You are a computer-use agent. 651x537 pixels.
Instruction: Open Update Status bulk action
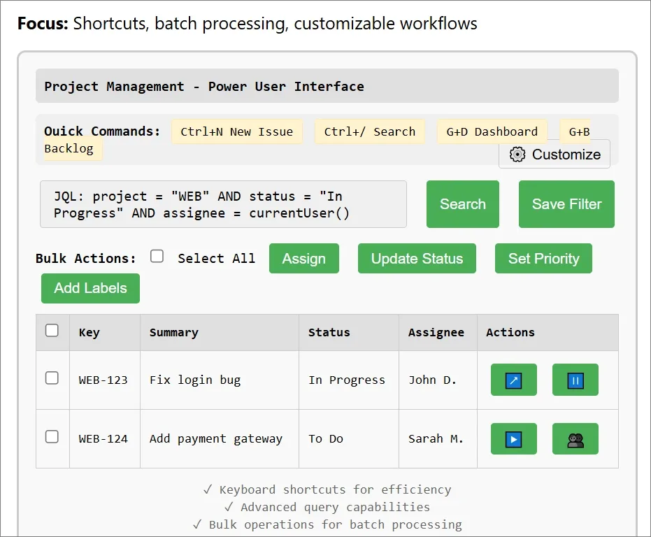pos(417,259)
